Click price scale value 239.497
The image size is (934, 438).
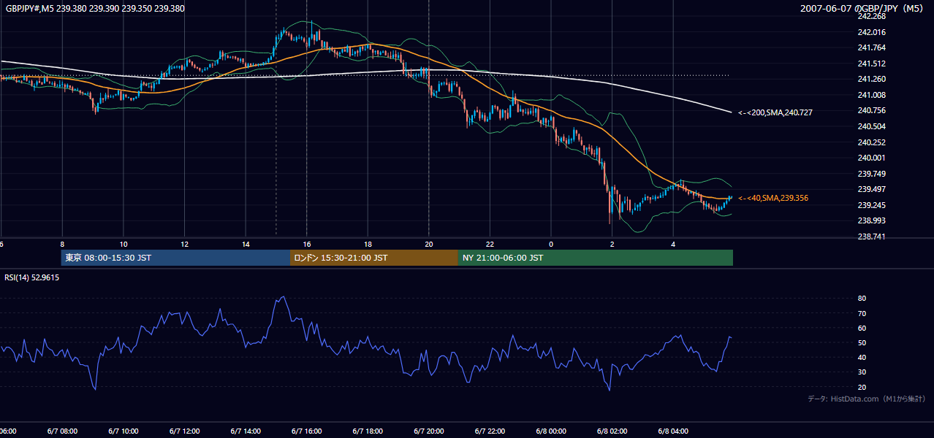tap(871, 189)
